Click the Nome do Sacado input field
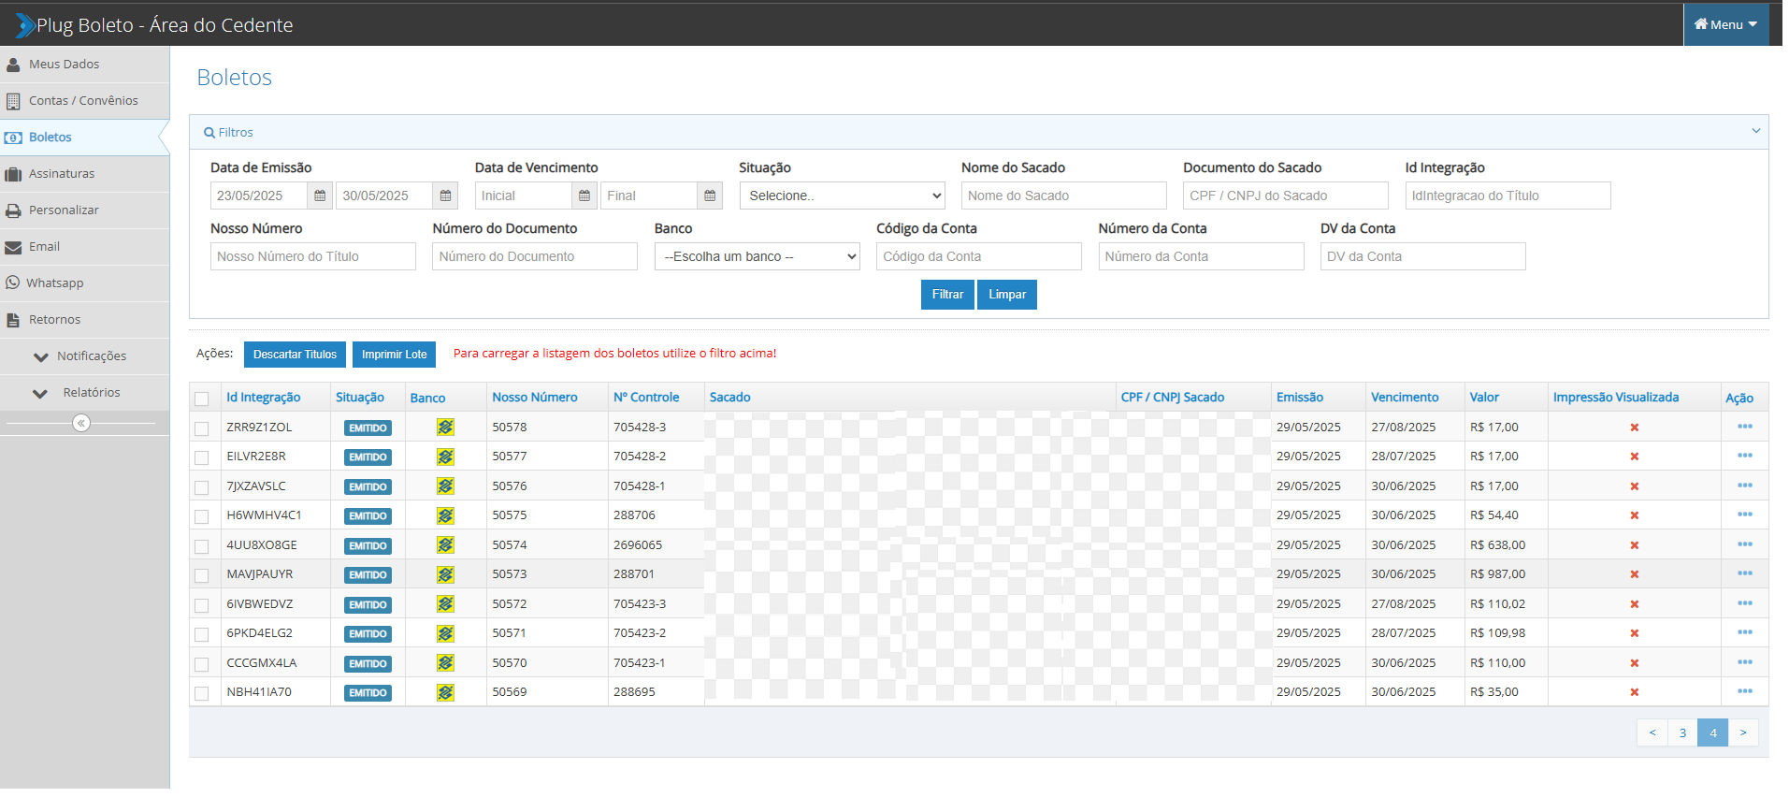The image size is (1789, 812). (1063, 196)
